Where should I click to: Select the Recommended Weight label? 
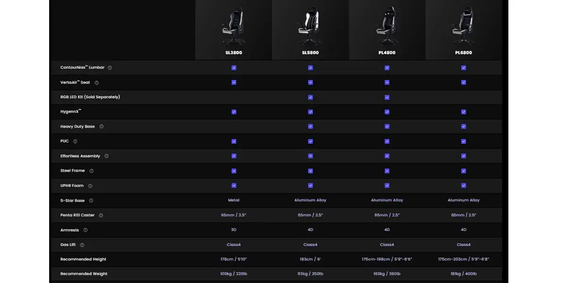pos(84,274)
